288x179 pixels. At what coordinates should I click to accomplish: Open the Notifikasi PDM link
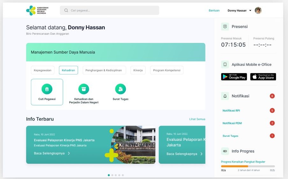(232, 123)
